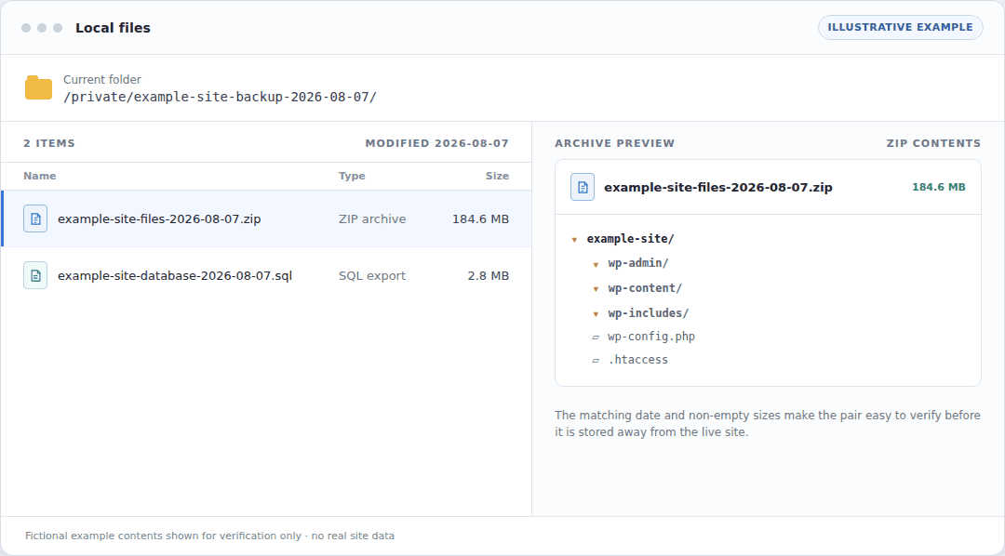Click the ZIP archive type cell
The image size is (1005, 556).
point(372,218)
